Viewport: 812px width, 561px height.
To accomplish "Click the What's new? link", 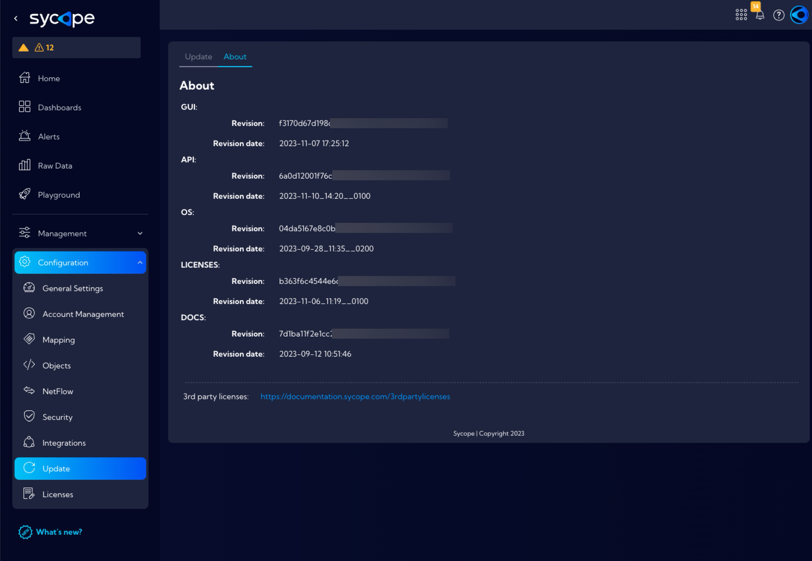I will [59, 532].
